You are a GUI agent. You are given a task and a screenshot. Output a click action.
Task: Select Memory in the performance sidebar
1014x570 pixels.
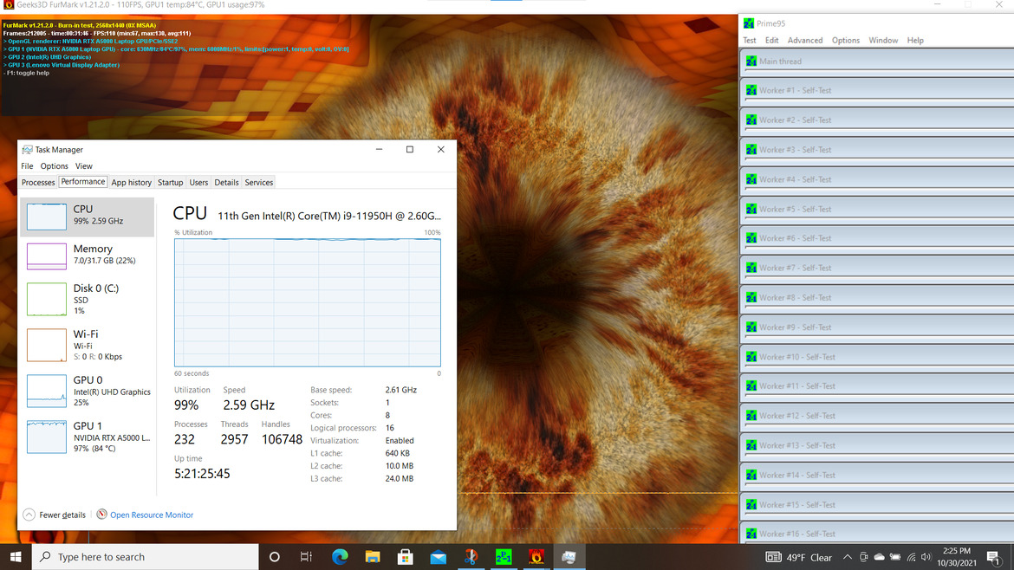[88, 256]
